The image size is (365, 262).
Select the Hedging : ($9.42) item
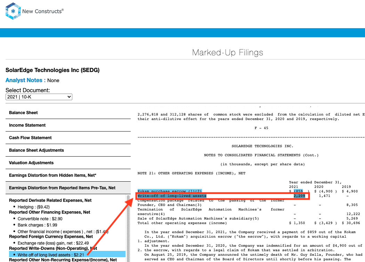tap(33, 207)
